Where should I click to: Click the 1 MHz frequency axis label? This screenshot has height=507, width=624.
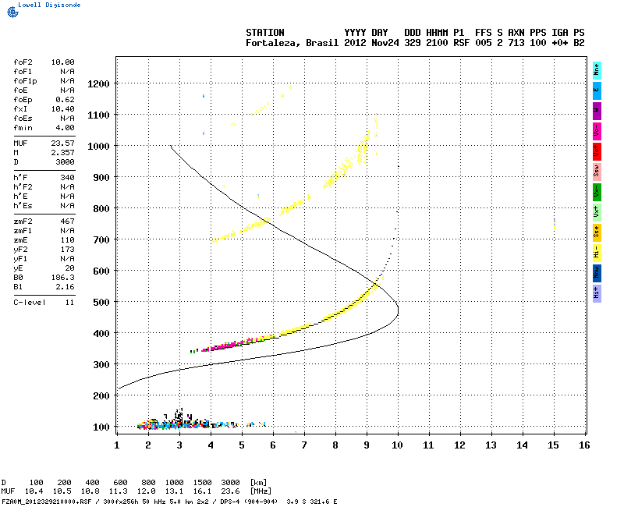116,445
